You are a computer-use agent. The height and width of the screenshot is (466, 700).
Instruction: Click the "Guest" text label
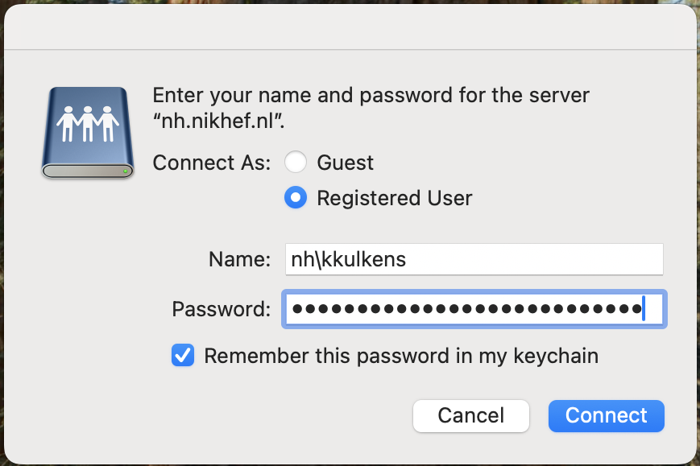pos(345,163)
